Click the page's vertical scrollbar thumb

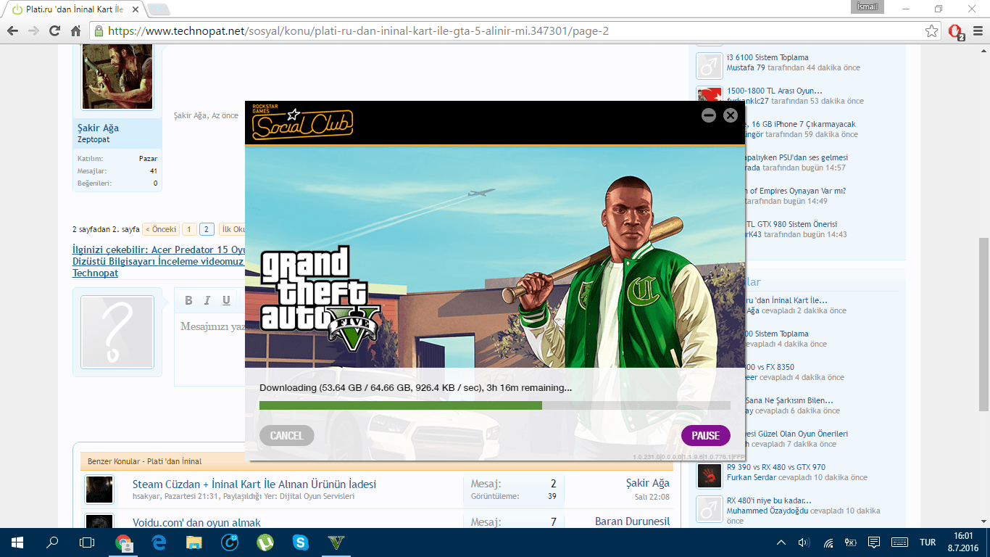[983, 324]
